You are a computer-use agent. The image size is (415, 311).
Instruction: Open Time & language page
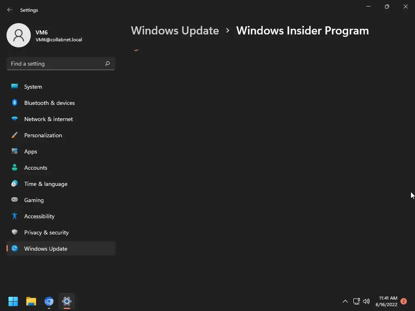coord(61,184)
